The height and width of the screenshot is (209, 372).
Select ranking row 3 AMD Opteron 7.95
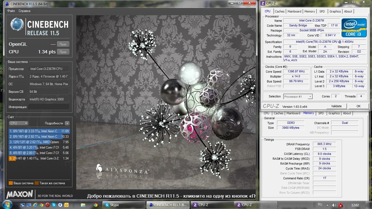[39, 142]
